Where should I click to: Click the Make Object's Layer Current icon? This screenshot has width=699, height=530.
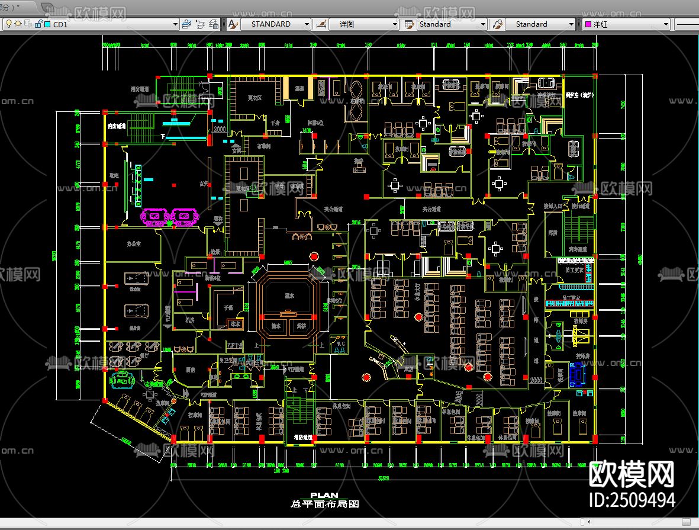pos(187,24)
